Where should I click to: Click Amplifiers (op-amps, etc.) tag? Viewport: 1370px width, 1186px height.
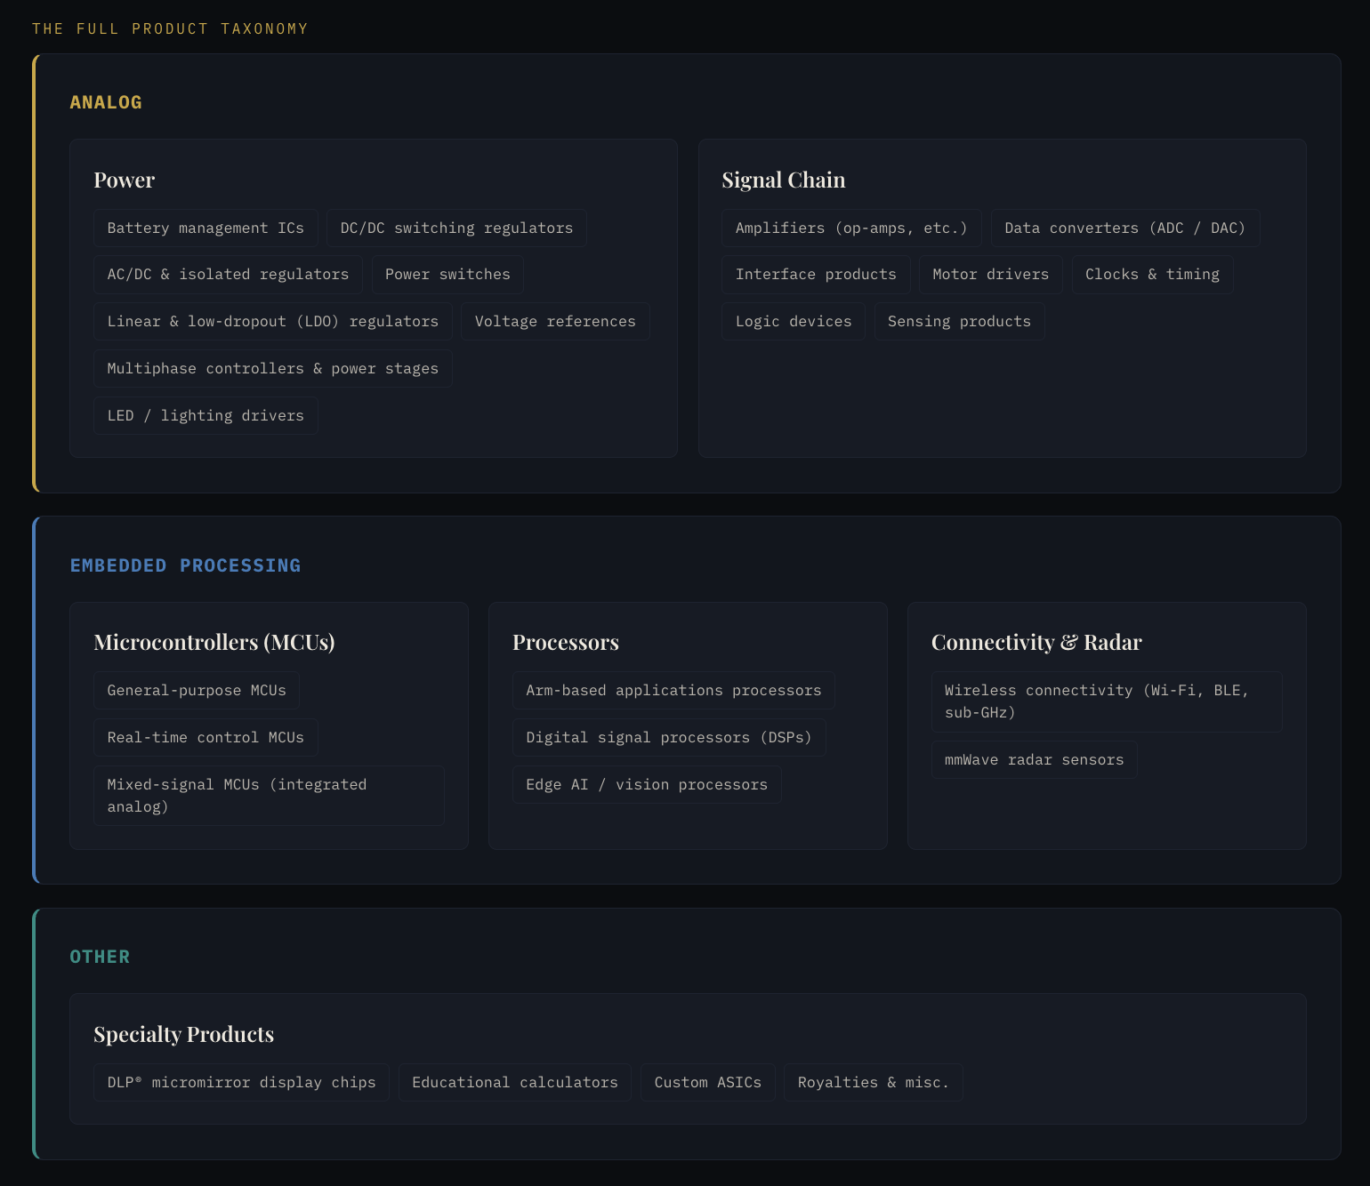(851, 228)
